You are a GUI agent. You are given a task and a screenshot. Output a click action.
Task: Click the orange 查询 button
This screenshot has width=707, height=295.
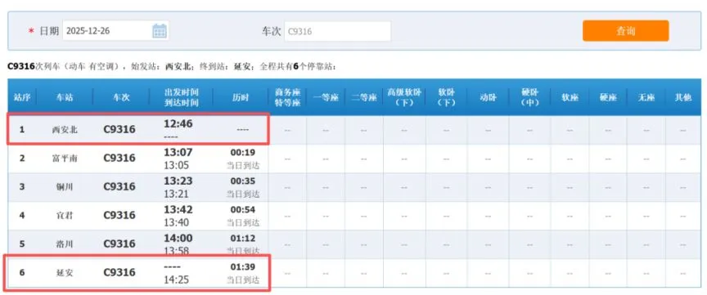coord(625,30)
